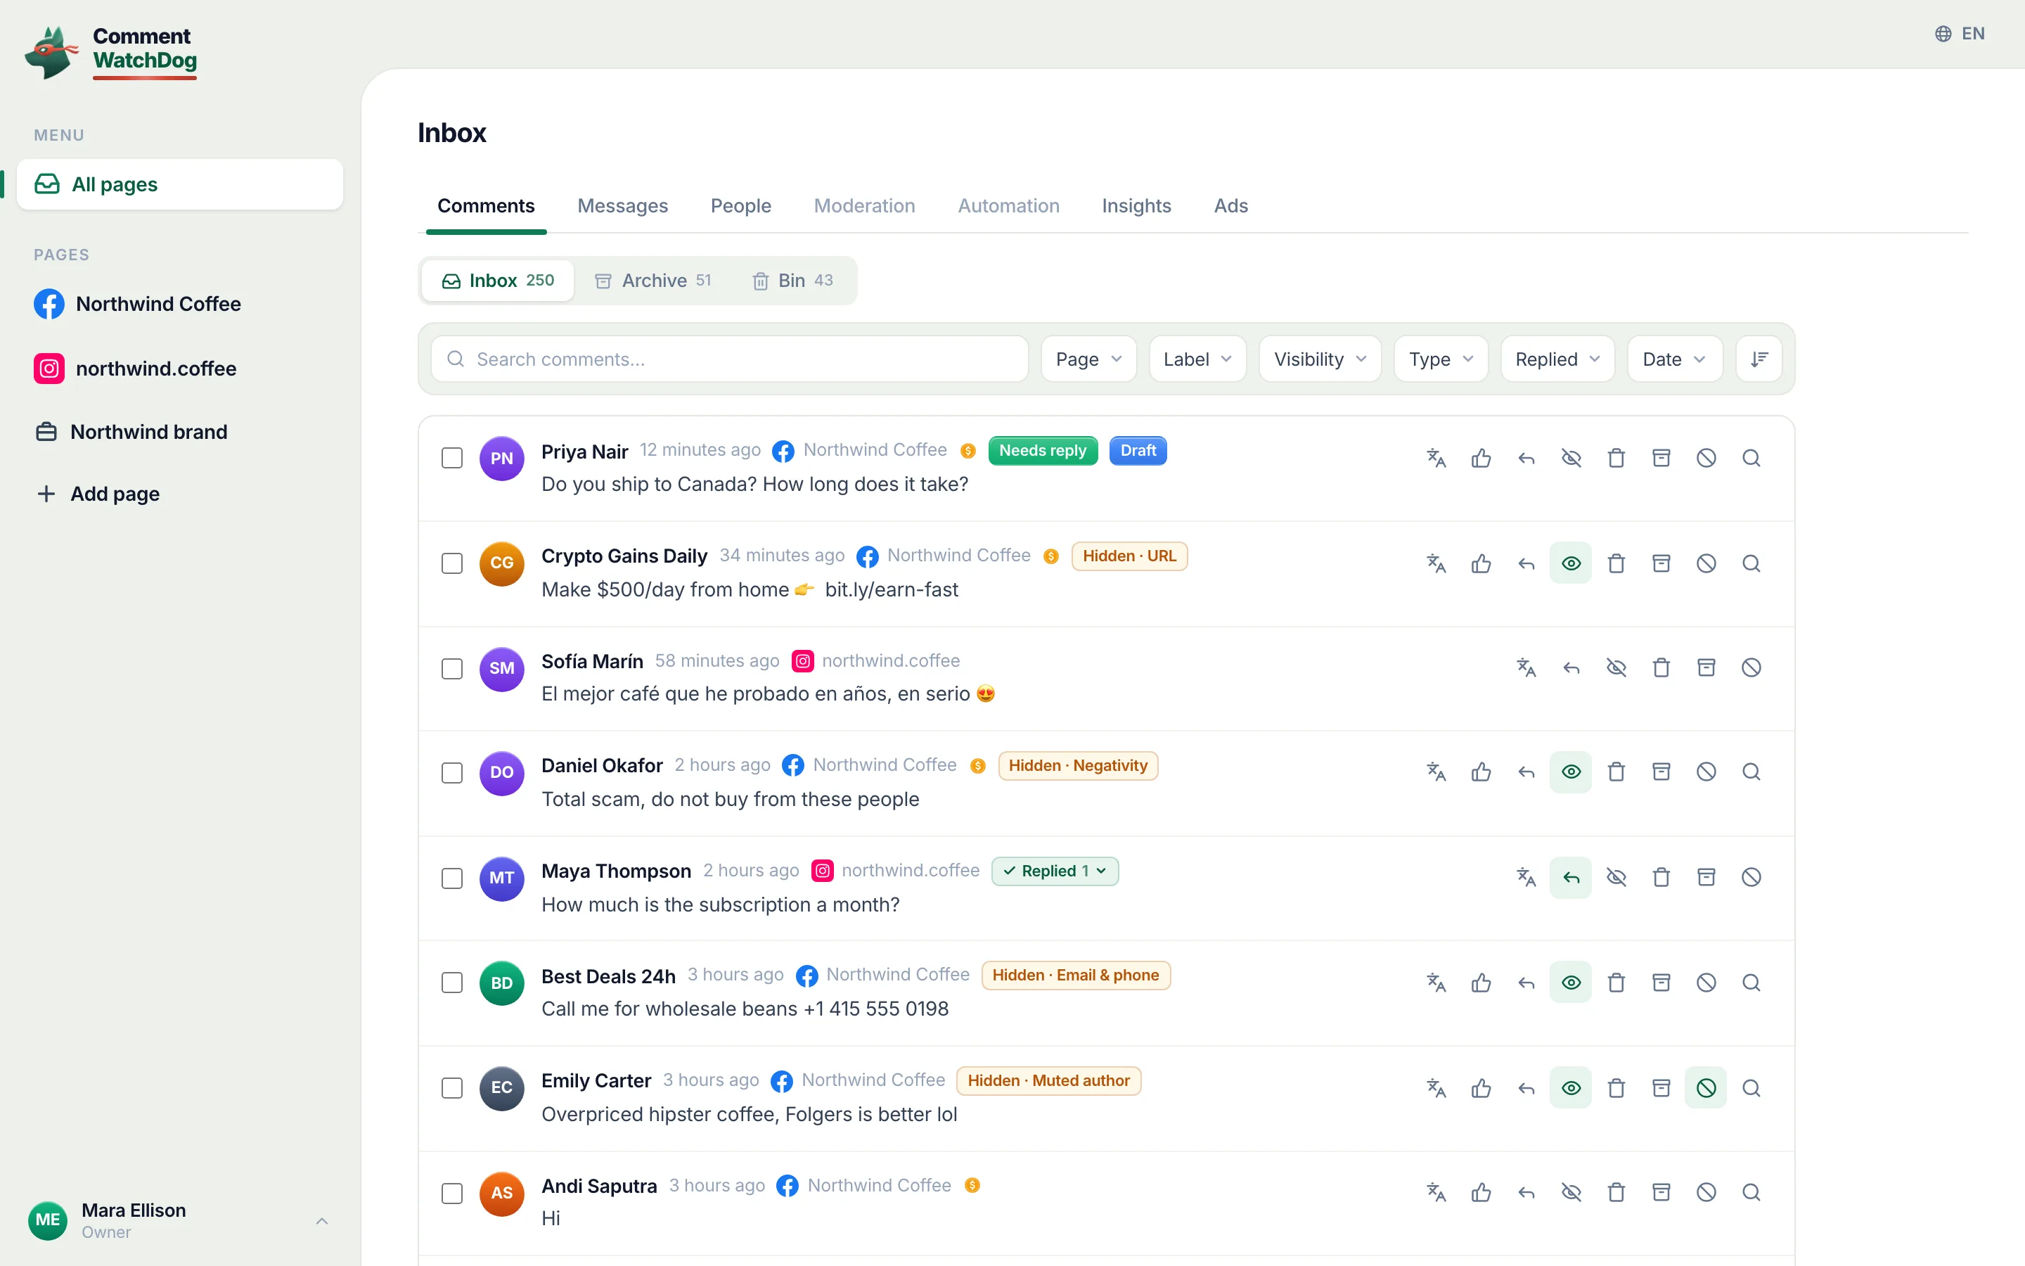Delete Crypto Gains Daily's comment

1616,563
